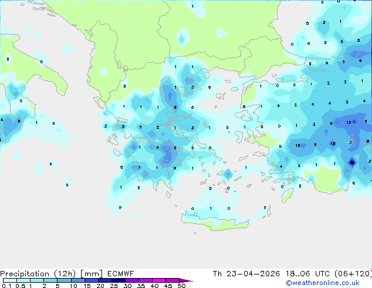This screenshot has width=372, height=288.
Task: Click the '18..06 UTC' time range
Action: 307,274
